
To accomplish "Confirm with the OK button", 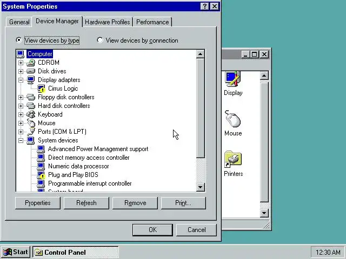I will (x=152, y=230).
